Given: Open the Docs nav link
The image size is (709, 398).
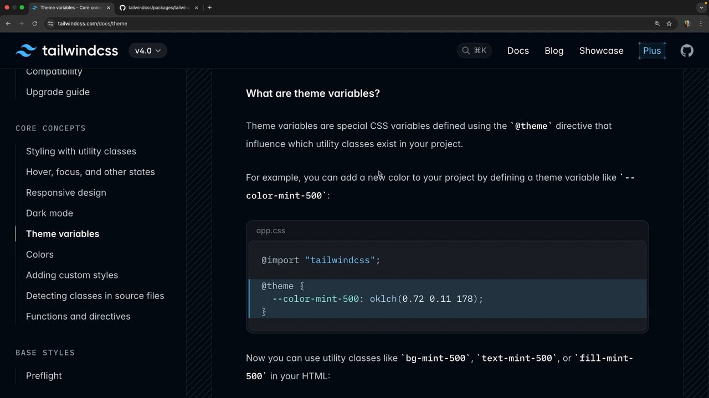Looking at the screenshot, I should [518, 50].
